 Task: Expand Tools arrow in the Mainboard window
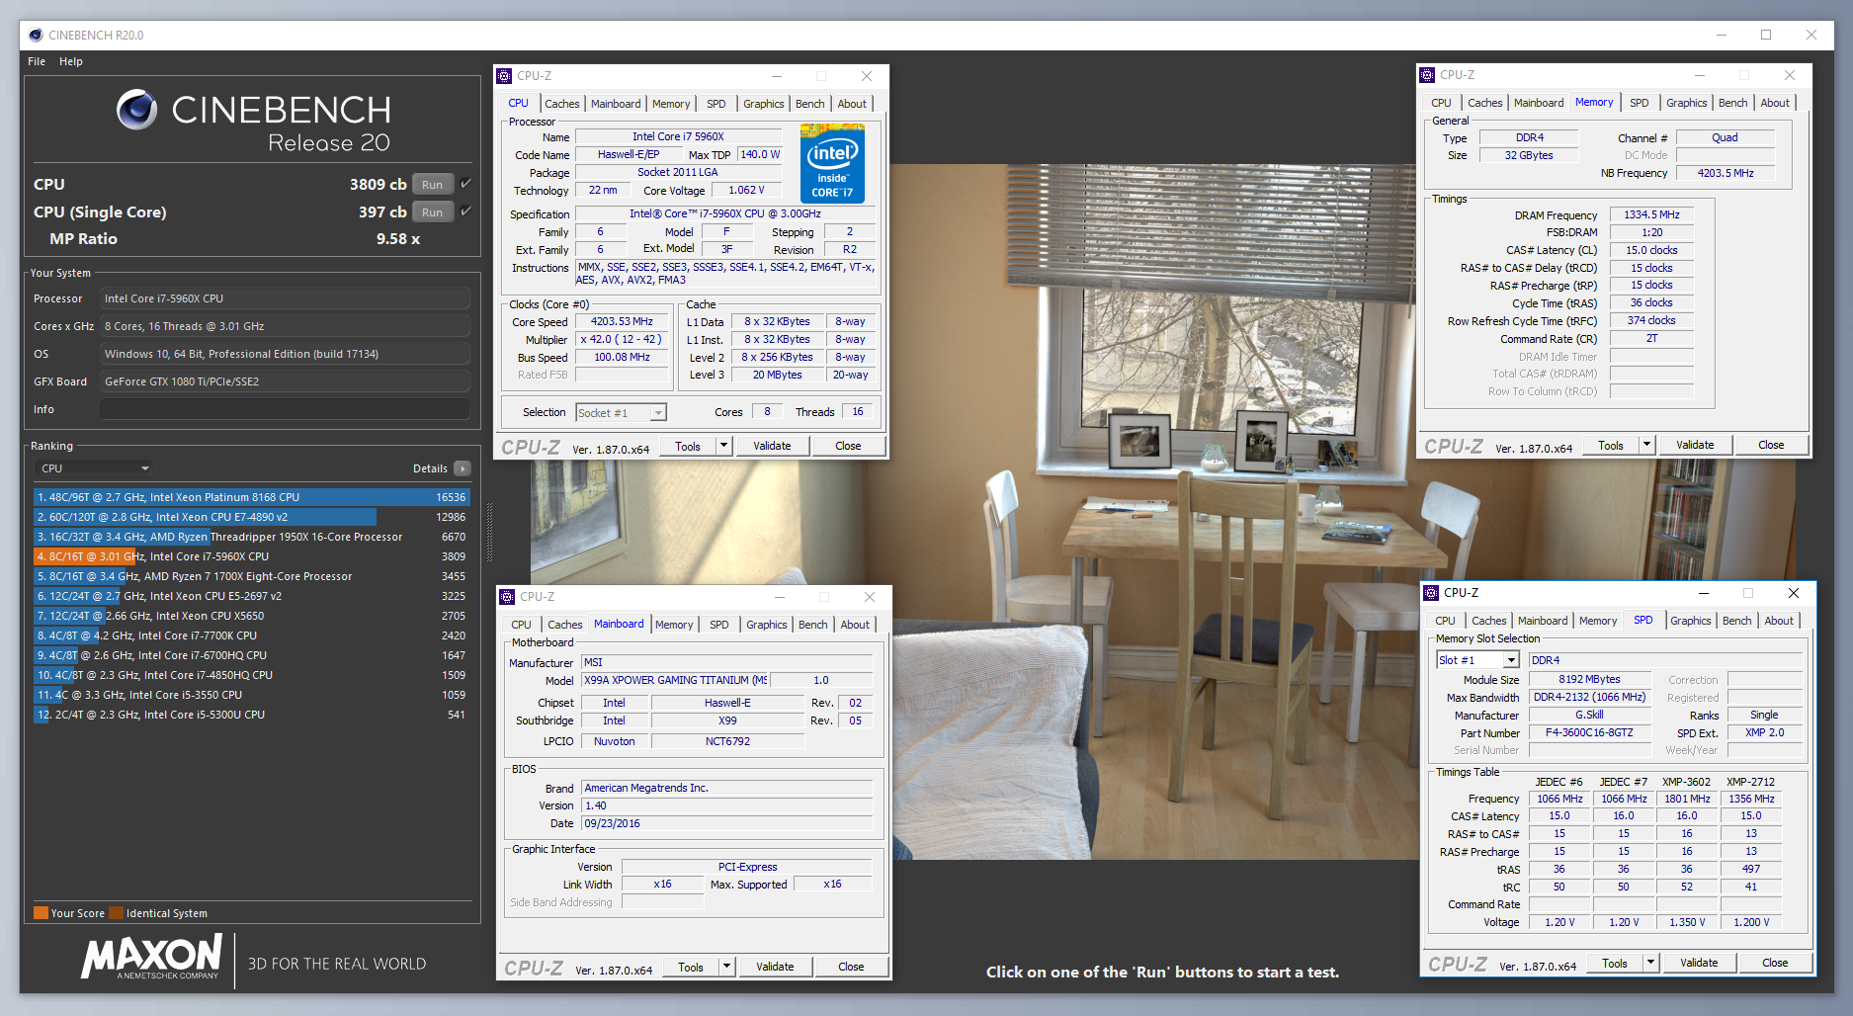click(726, 967)
